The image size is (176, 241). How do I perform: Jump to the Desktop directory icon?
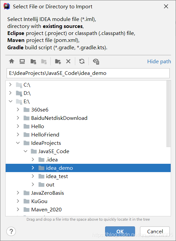(22, 62)
